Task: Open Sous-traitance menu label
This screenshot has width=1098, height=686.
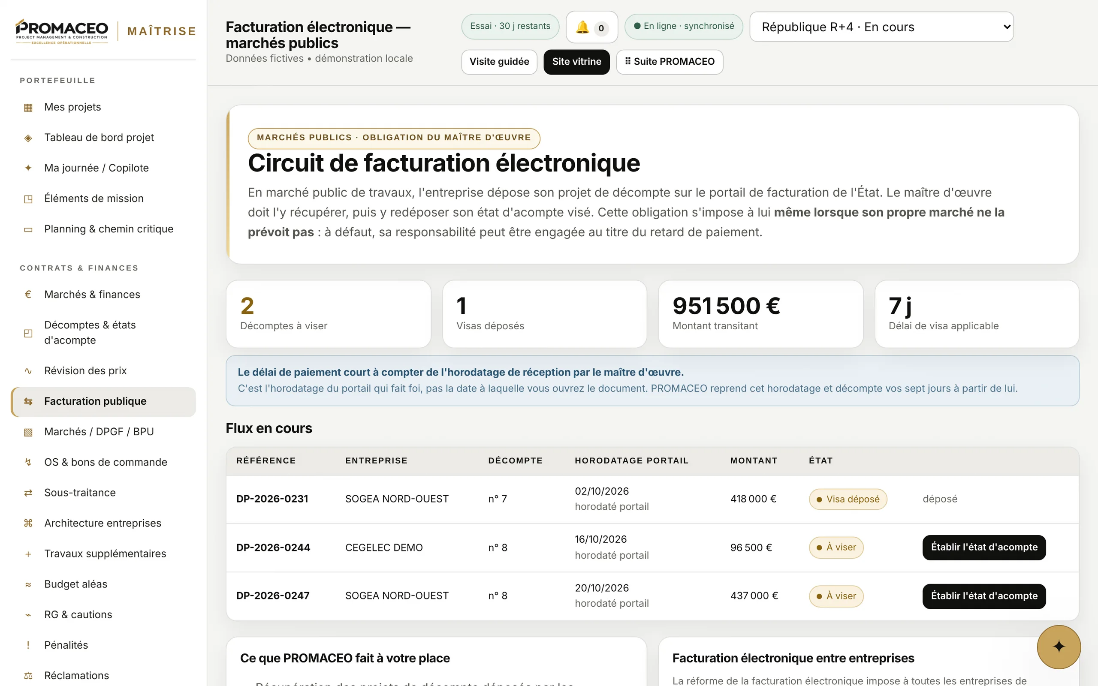Action: click(x=80, y=493)
